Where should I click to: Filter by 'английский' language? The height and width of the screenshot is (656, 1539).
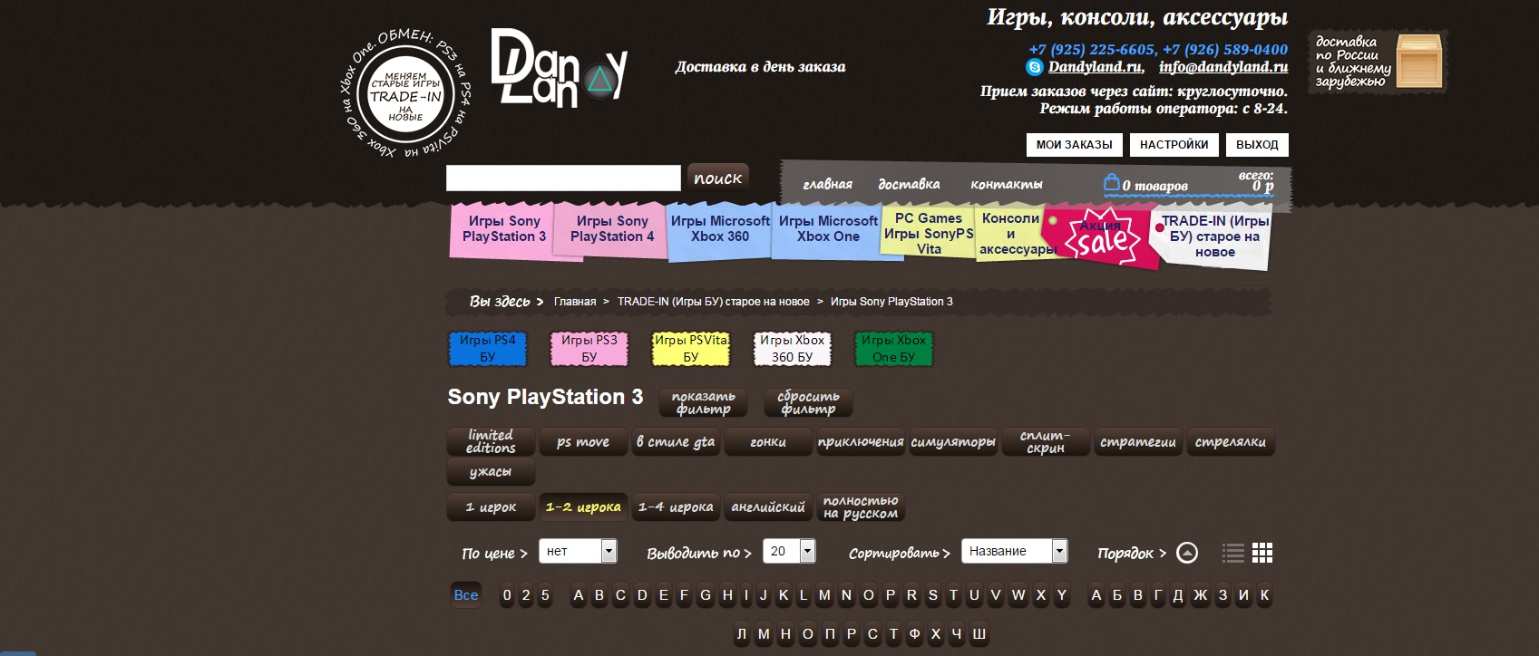click(x=768, y=507)
